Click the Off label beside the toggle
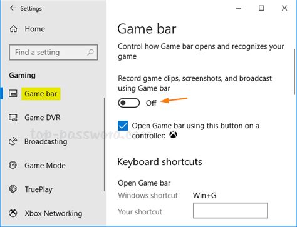The height and width of the screenshot is (227, 297). [151, 103]
